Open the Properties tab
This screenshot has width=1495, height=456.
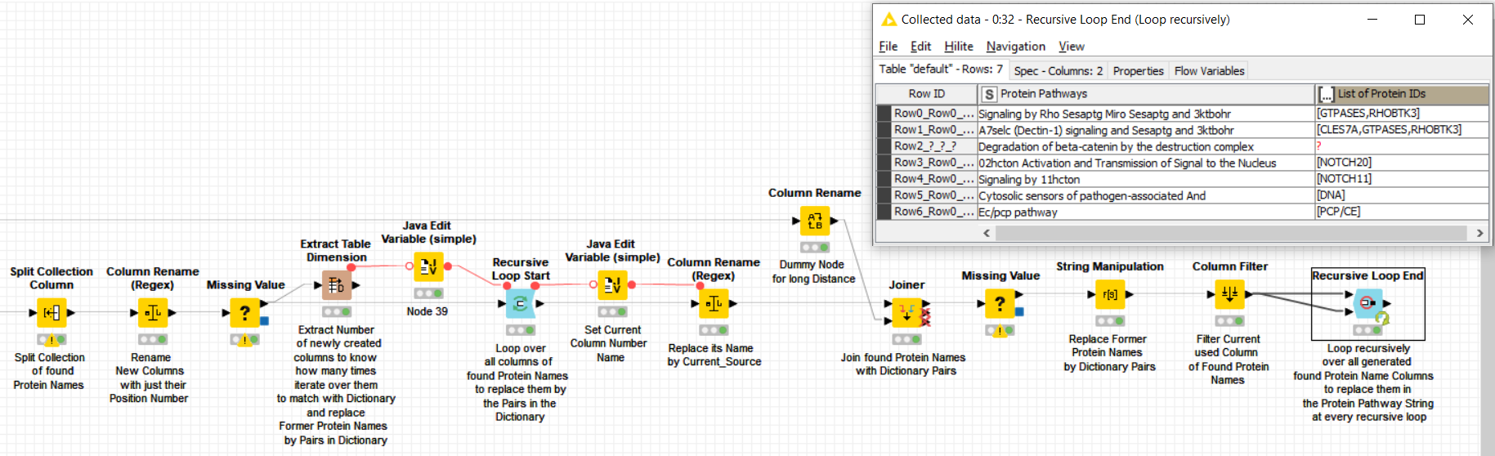click(1138, 71)
